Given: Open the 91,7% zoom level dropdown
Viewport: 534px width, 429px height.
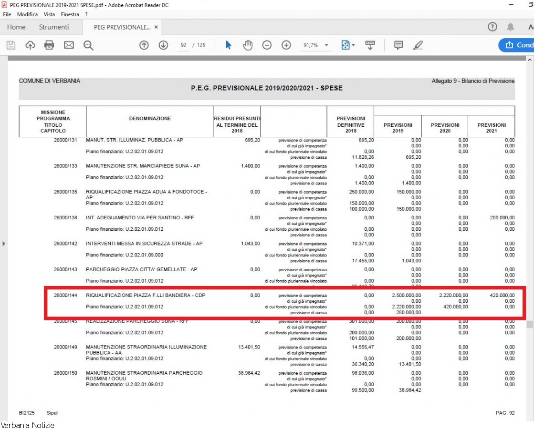Looking at the screenshot, I should pyautogui.click(x=315, y=45).
